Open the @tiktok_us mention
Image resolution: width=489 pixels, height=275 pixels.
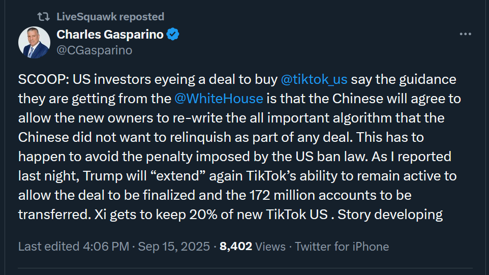tap(314, 80)
